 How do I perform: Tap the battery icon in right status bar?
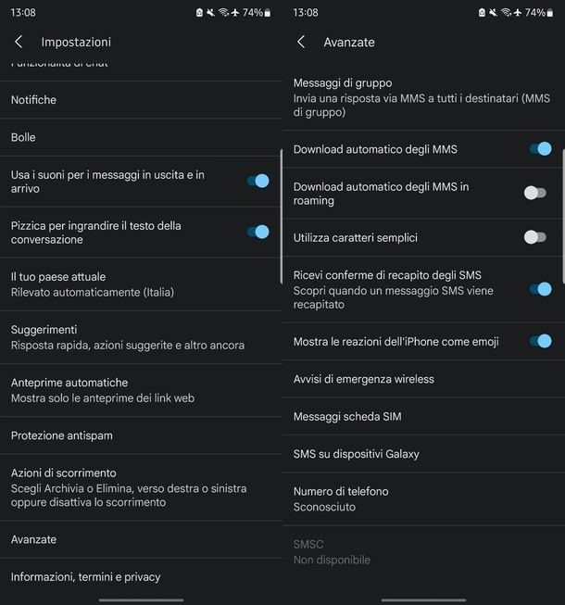[550, 13]
